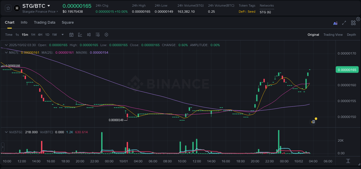This screenshot has height=169, width=361.
Task: Expand the Networks STG (6) selector
Action: [266, 12]
